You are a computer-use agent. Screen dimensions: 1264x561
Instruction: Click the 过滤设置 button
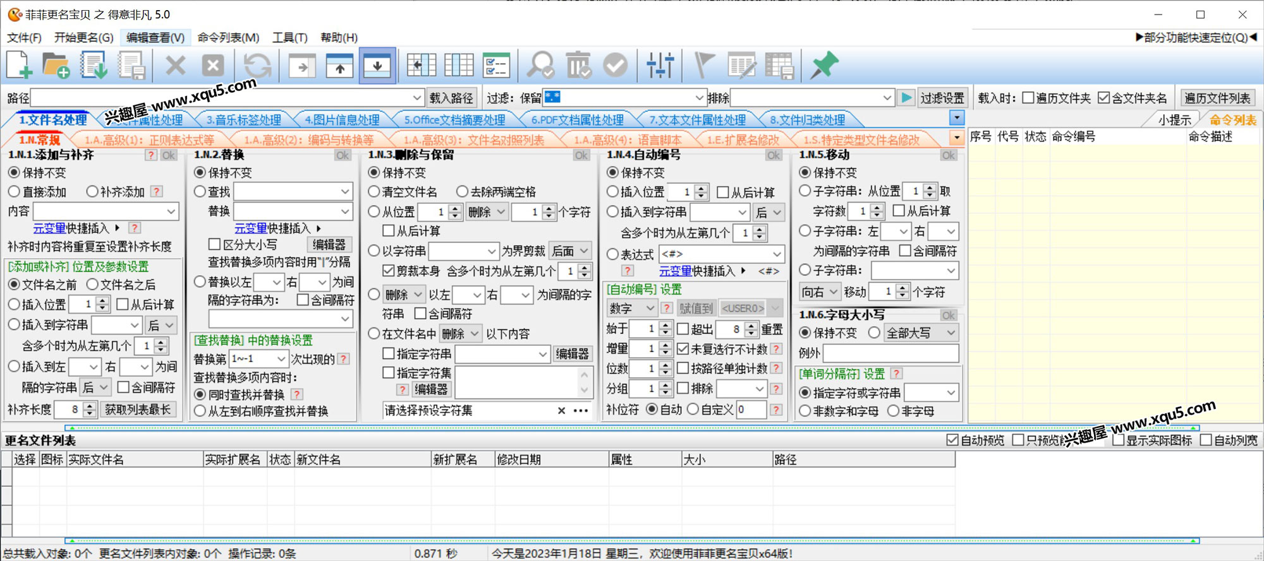(942, 98)
